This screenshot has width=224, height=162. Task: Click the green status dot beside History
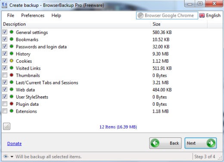pyautogui.click(x=12, y=54)
